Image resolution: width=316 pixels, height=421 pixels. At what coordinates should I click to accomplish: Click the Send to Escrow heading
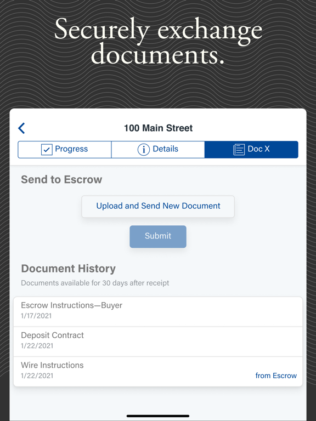tap(61, 179)
